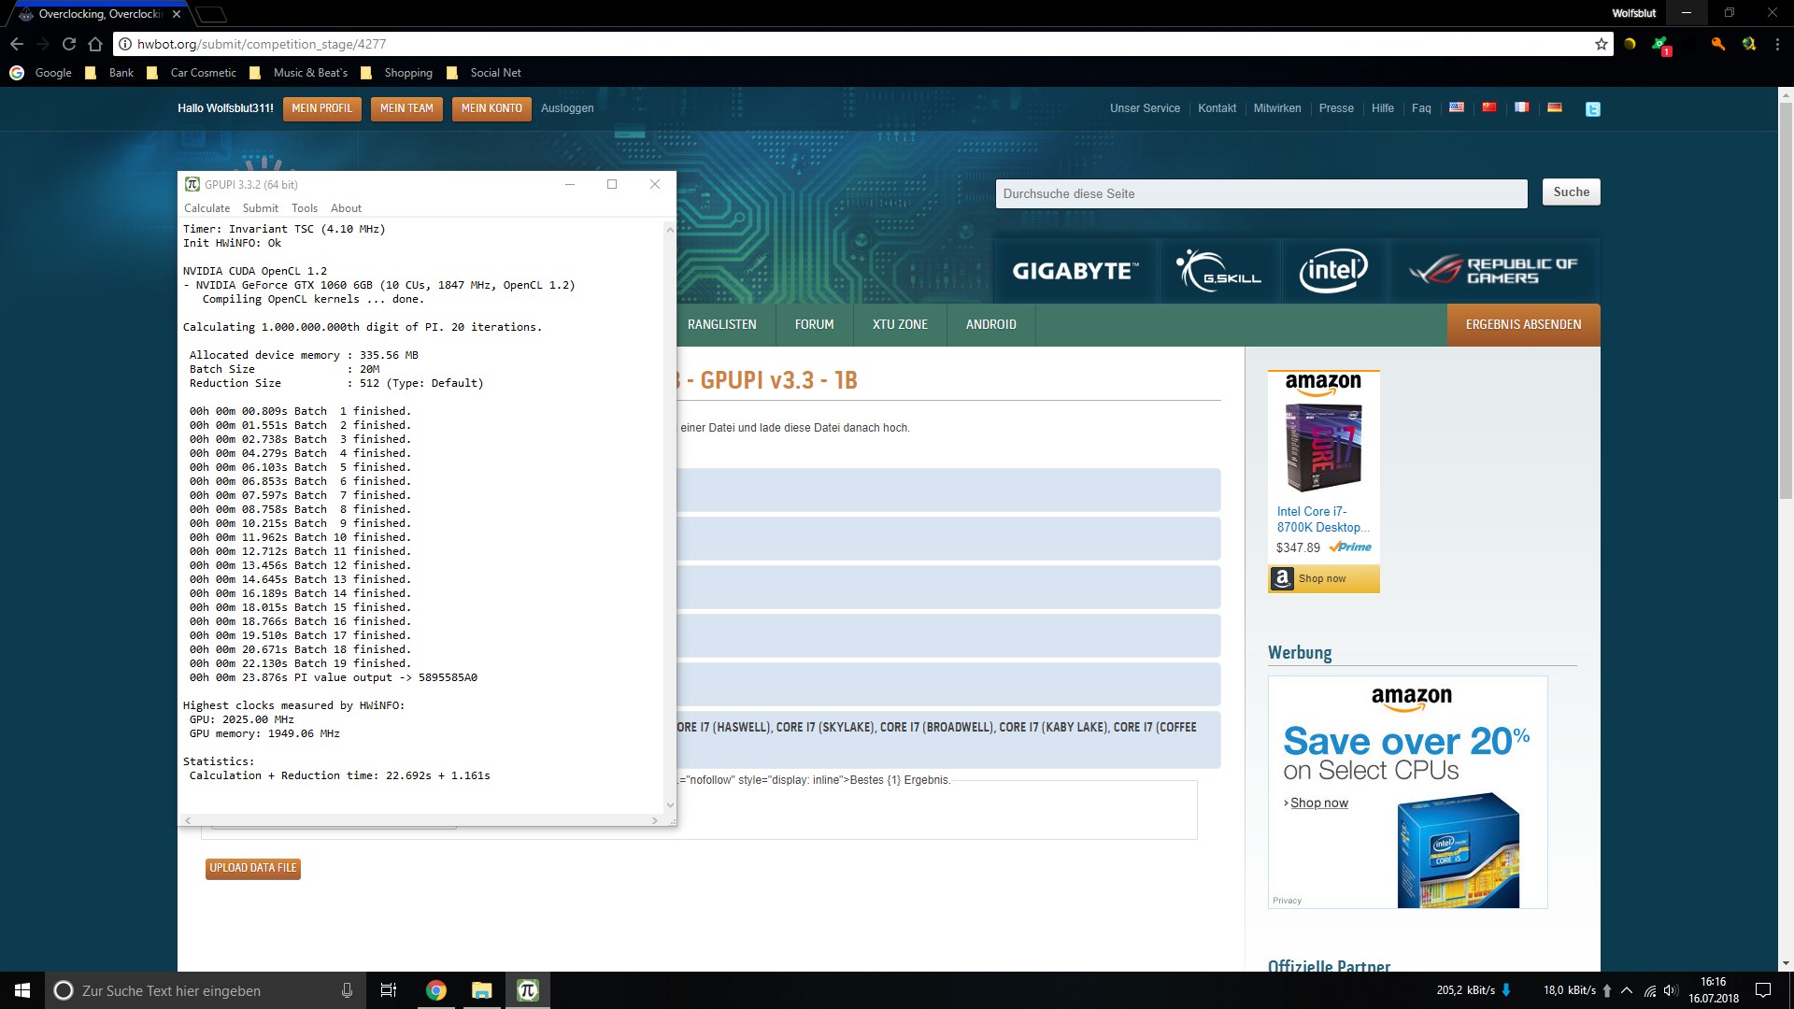Click Kontakt header link
The width and height of the screenshot is (1794, 1009).
click(1217, 108)
